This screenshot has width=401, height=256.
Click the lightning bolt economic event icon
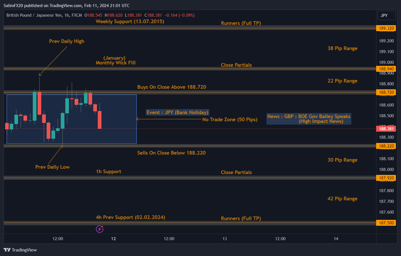click(x=99, y=229)
